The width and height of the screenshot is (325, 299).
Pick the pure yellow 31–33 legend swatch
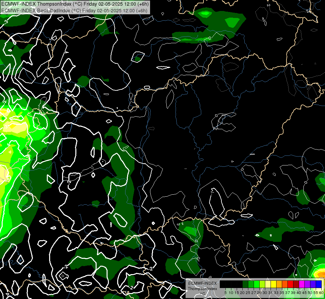pos(274,284)
